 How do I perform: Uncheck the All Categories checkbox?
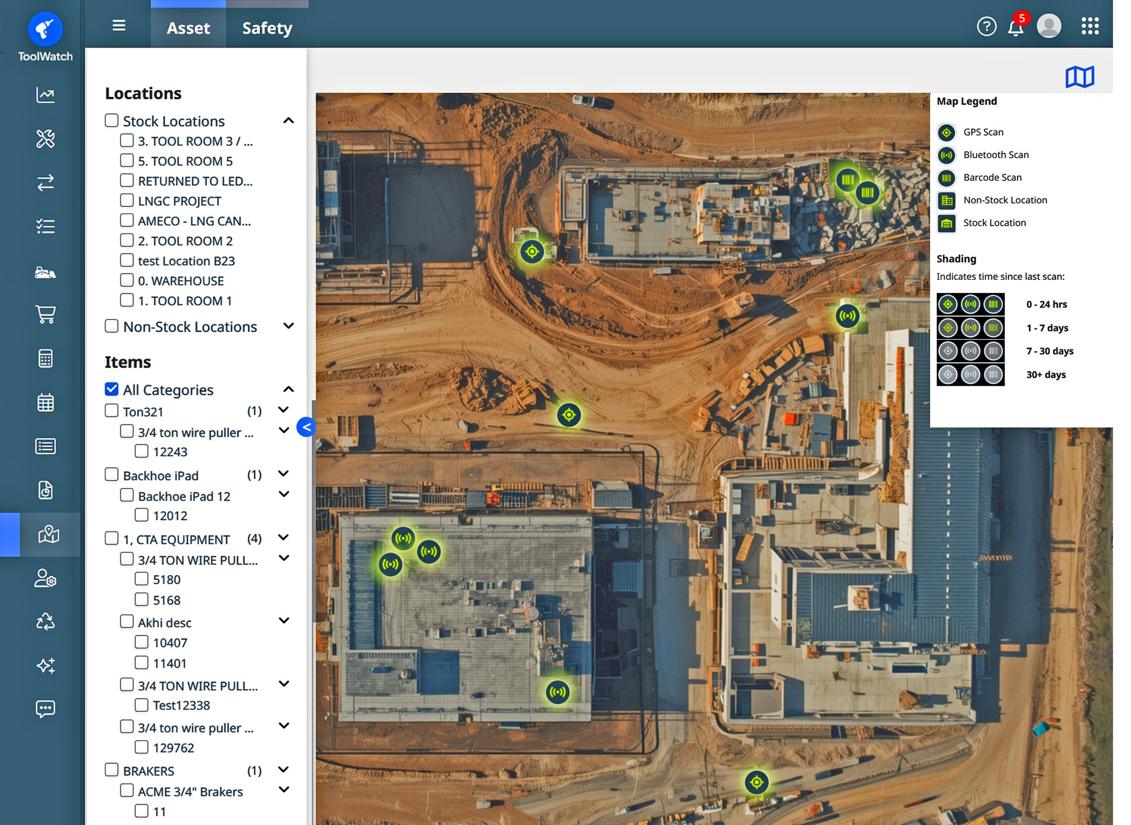click(111, 389)
